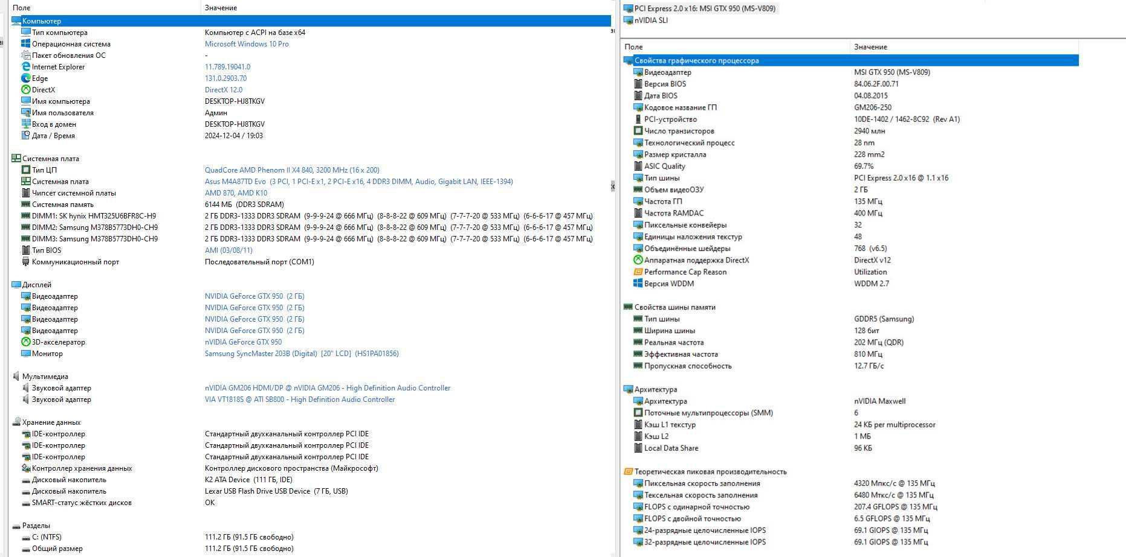Click the Аппаратная поддержка DirectX icon
1126x557 pixels.
click(x=638, y=260)
